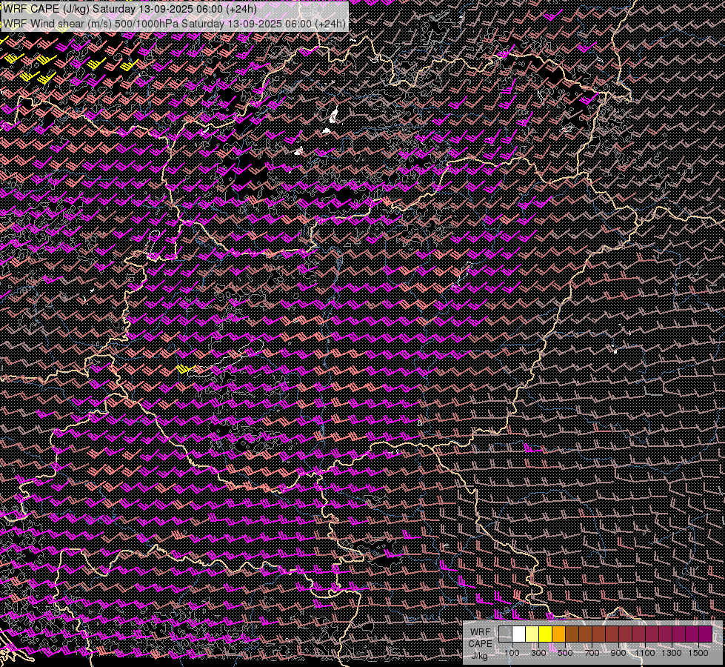Click the WRF Wind shear 500/1000hPa title line

(173, 24)
